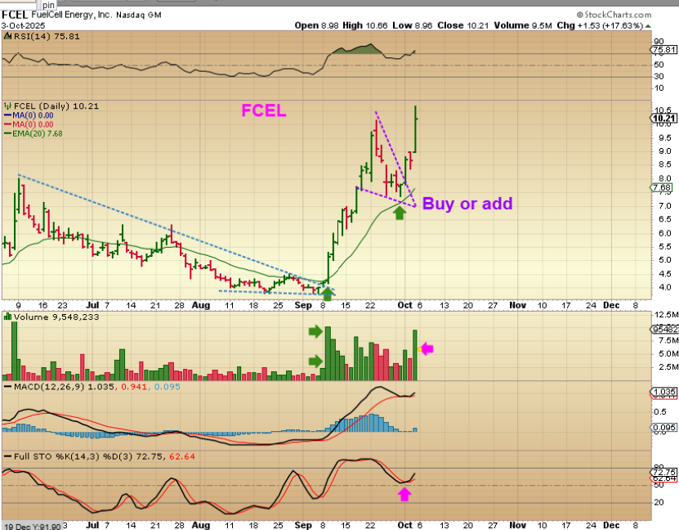Image resolution: width=679 pixels, height=530 pixels.
Task: Click the 'Nasdaq GM' exchange label
Action: 139,16
